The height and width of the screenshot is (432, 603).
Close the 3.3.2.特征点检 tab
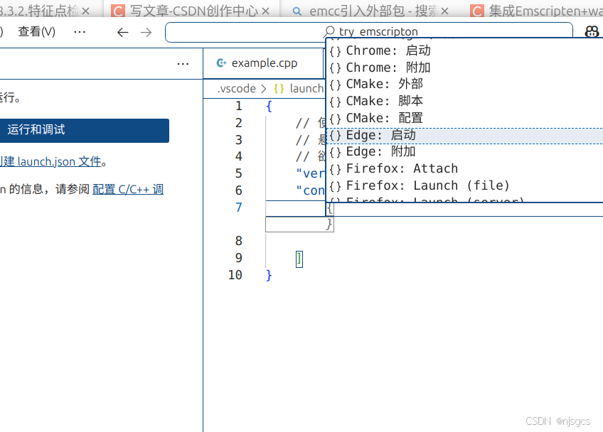tap(86, 11)
